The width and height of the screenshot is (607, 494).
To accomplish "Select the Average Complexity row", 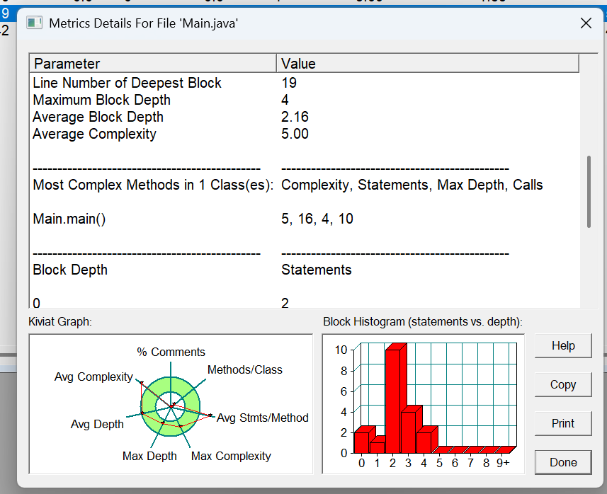I will click(x=305, y=134).
